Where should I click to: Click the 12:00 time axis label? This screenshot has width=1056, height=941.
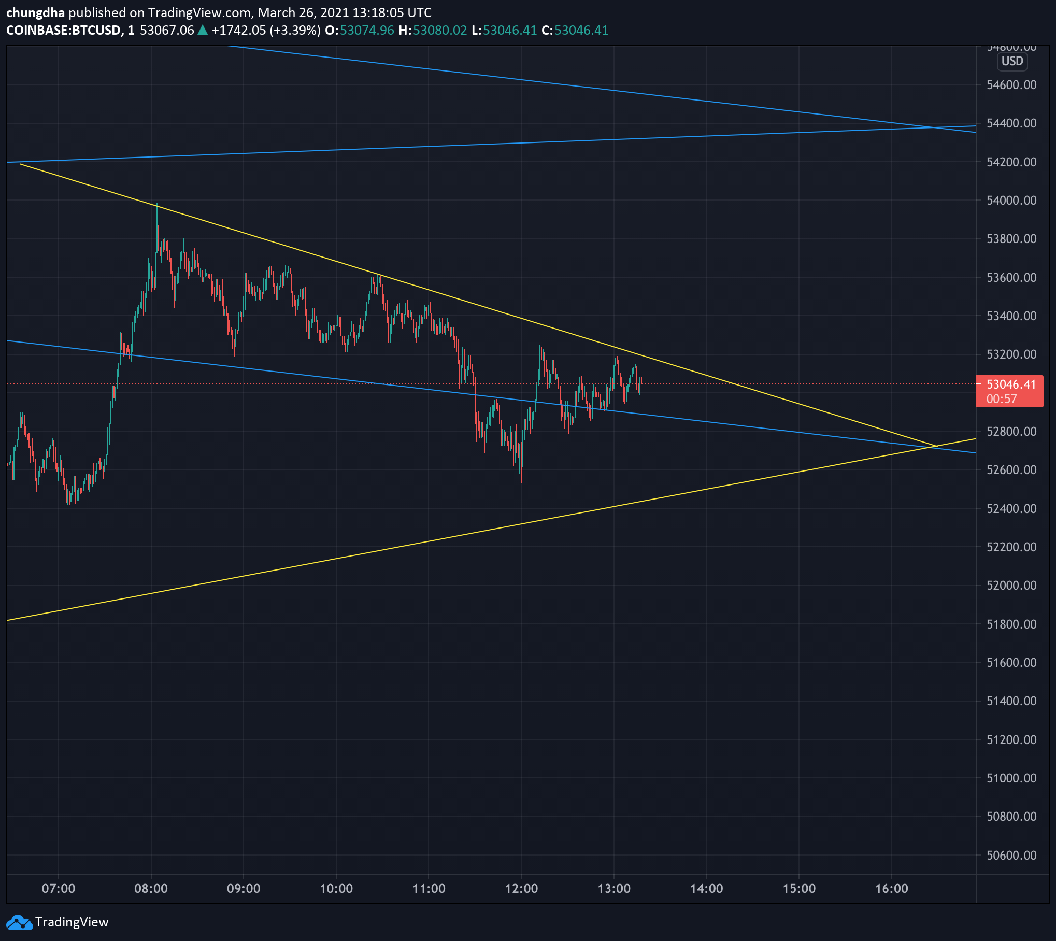(521, 889)
